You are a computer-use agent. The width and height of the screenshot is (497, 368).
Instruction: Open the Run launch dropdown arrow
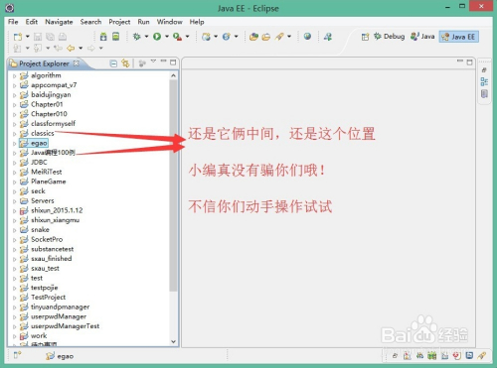[x=167, y=37]
